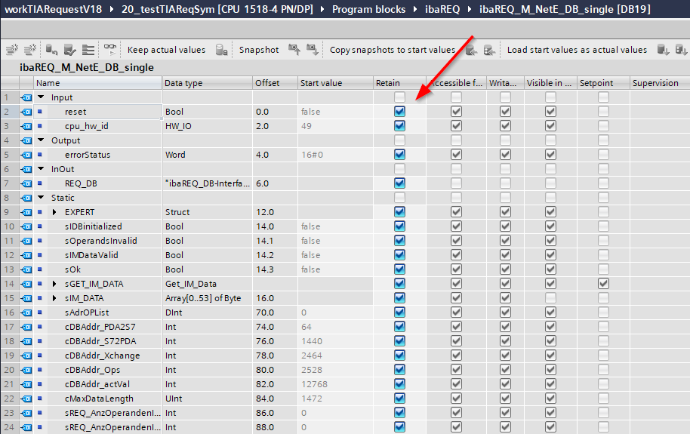Toggle Retain checkbox for errorStatus row
Viewport: 690px width, 434px height.
[399, 155]
